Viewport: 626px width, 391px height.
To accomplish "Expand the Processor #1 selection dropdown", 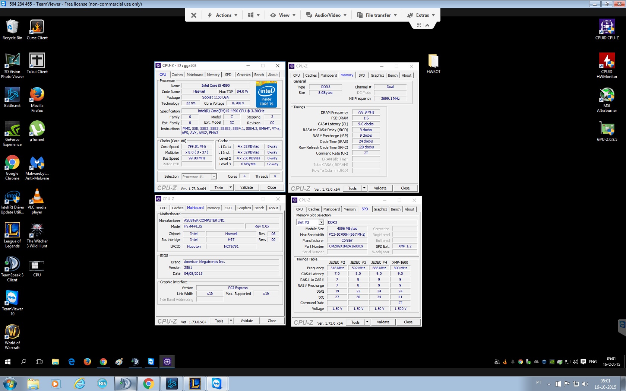I will [214, 177].
